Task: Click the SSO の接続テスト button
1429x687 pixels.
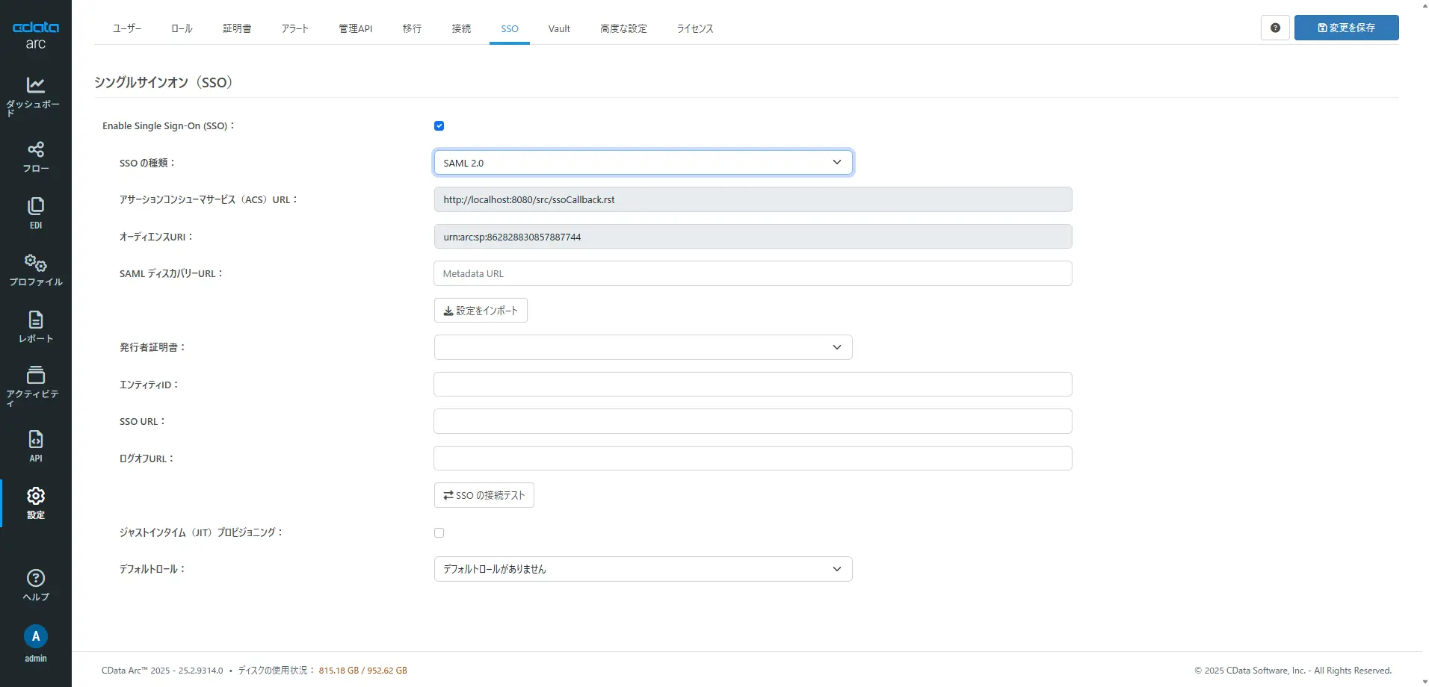Action: coord(484,495)
